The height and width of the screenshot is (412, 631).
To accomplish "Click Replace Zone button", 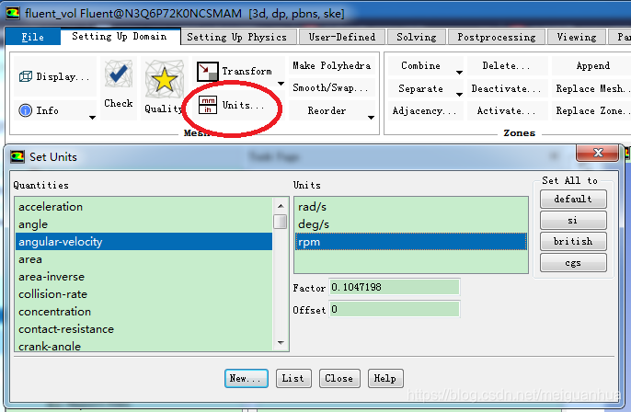I will (x=591, y=110).
